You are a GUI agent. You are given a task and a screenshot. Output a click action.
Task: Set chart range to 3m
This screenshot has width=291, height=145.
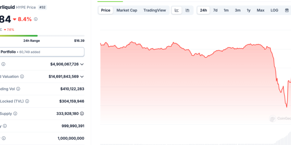tap(238, 10)
